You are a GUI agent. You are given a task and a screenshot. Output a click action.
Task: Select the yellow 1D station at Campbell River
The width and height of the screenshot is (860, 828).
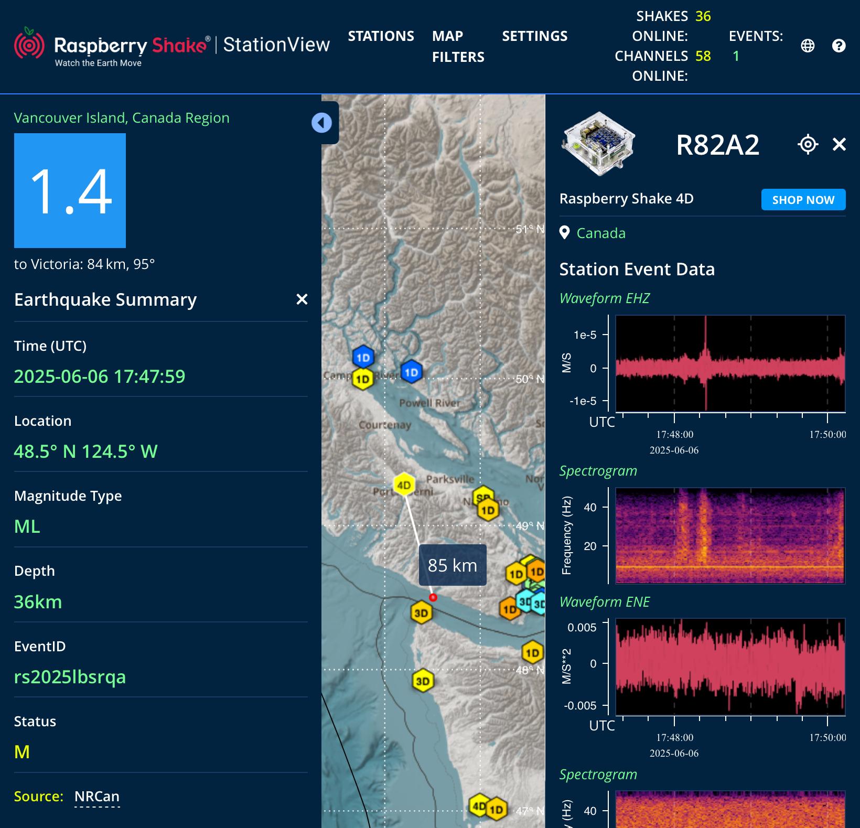click(362, 379)
